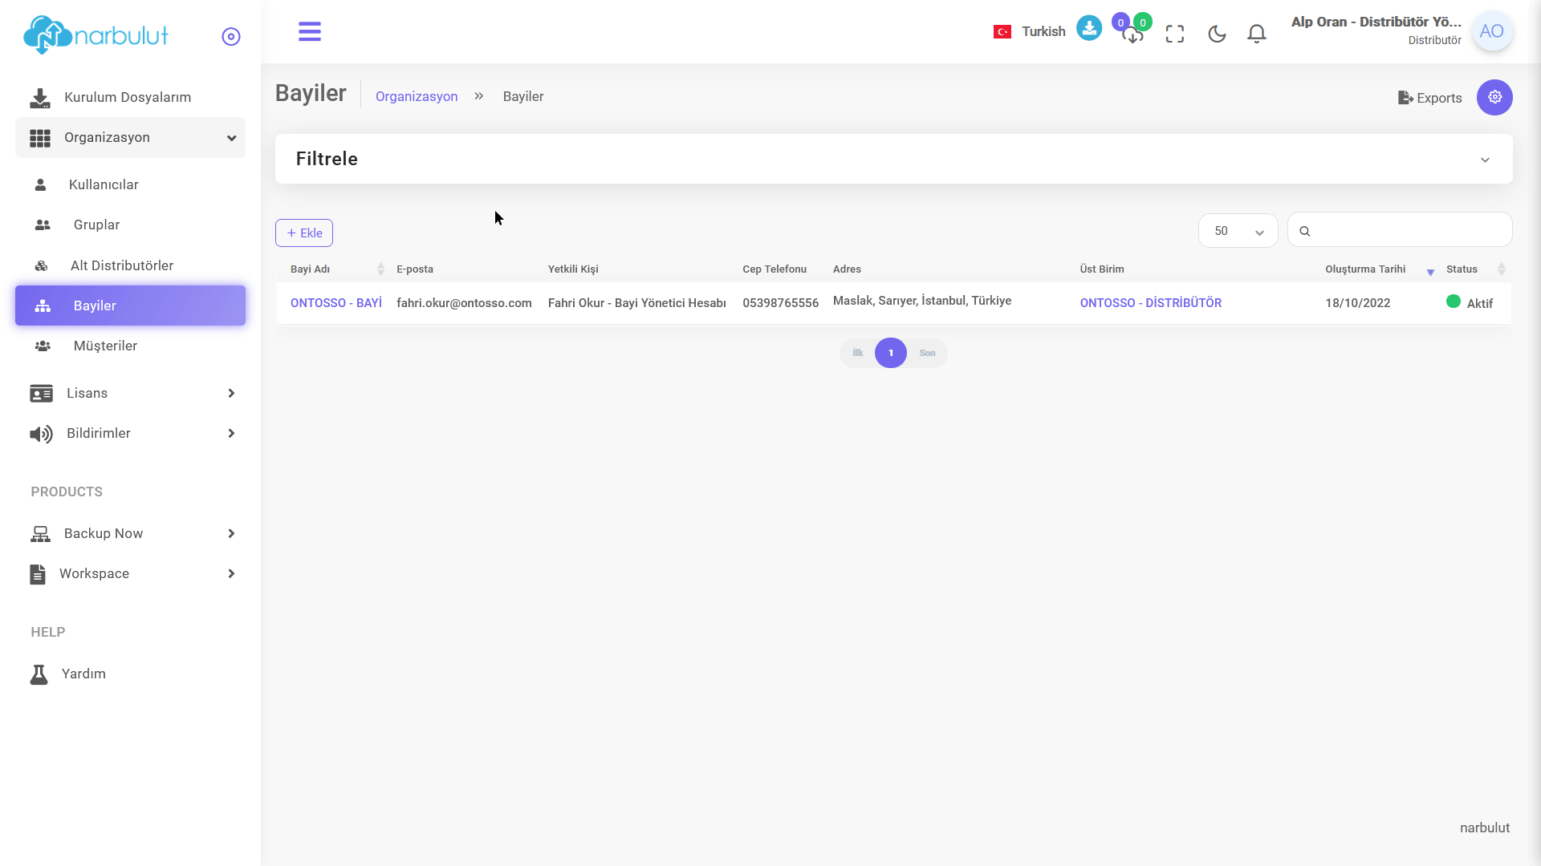Click the Workspace document icon

click(x=38, y=574)
